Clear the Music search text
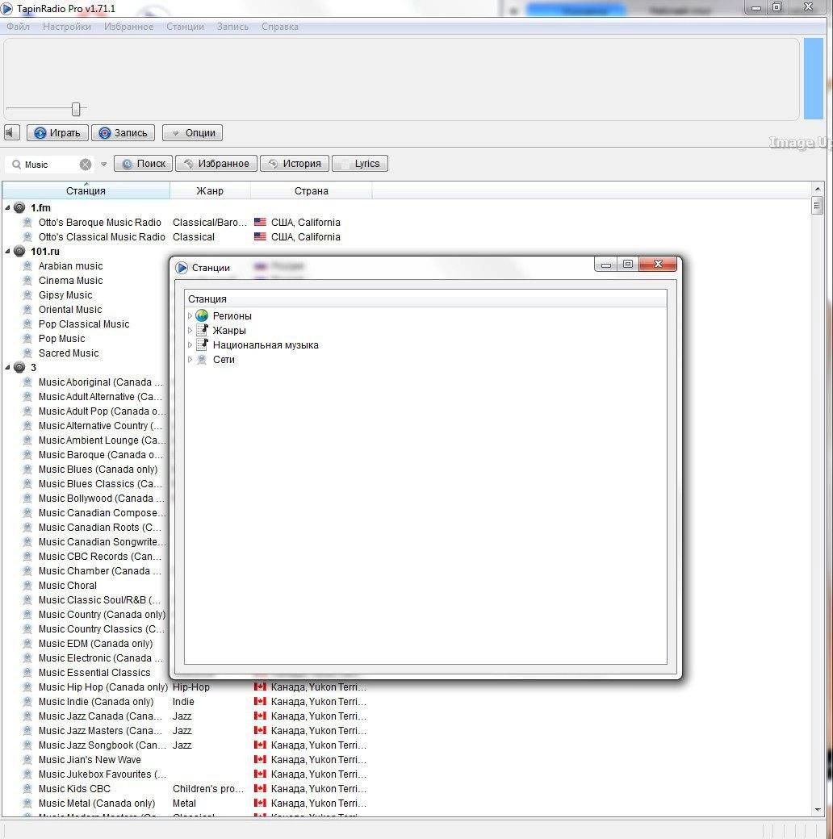833x839 pixels. click(85, 165)
